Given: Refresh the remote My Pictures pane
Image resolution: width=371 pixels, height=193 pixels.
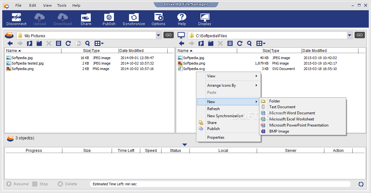Looking at the screenshot, I should tap(68, 43).
